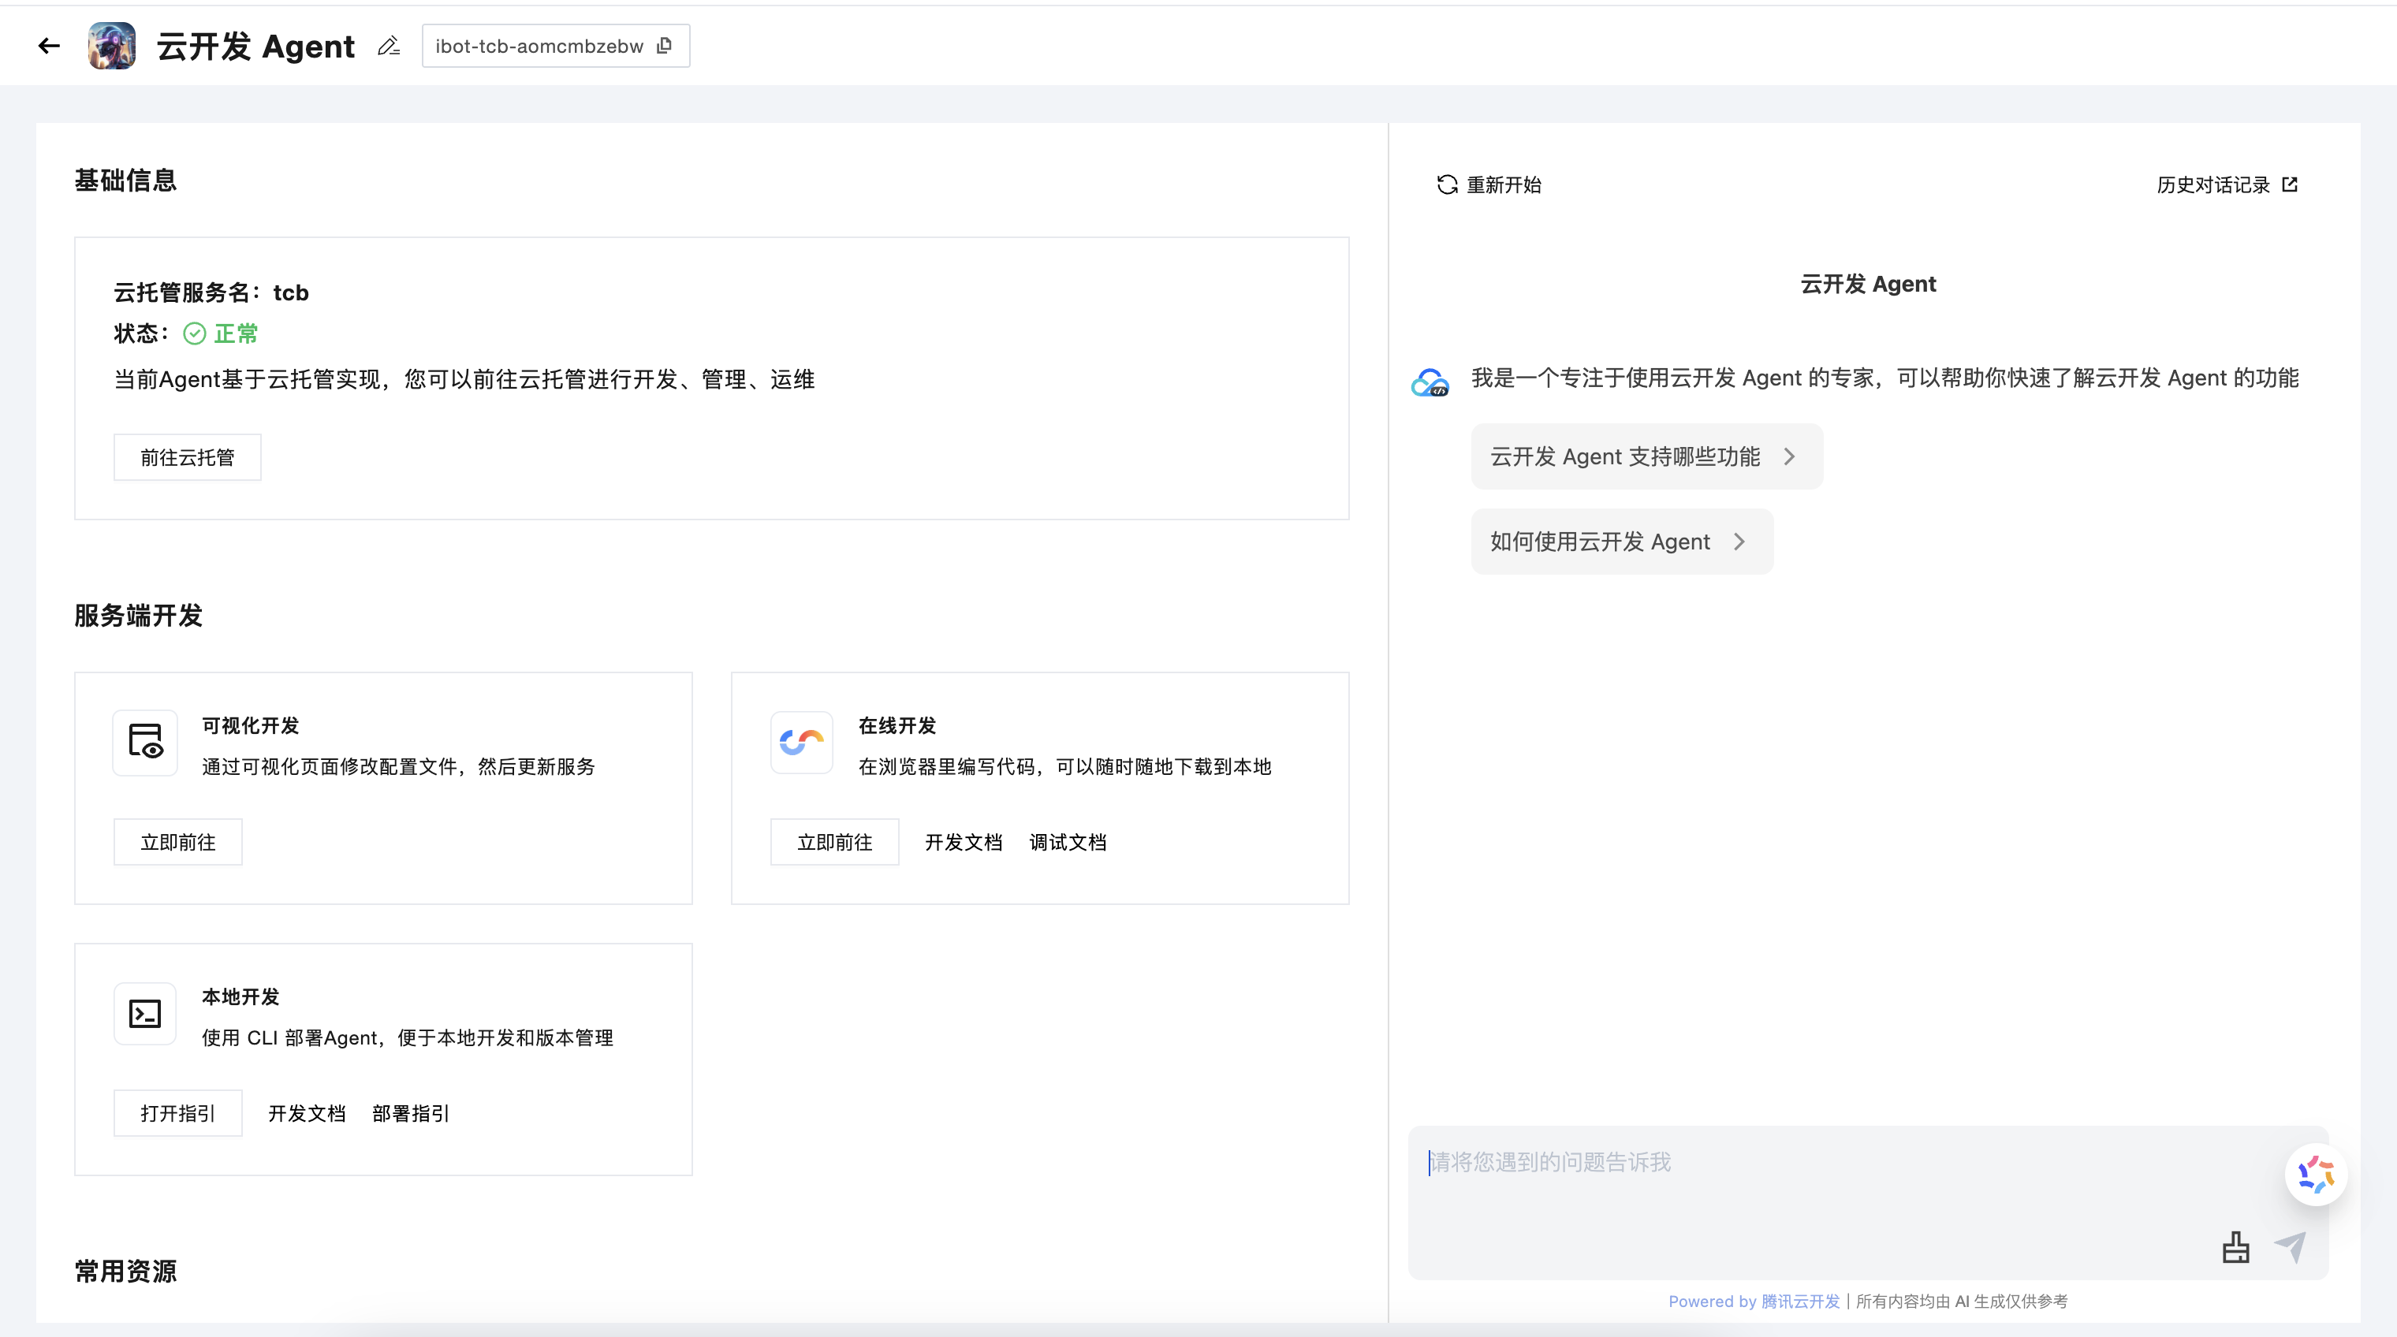Click the 云开发 Agent avatar image
The width and height of the screenshot is (2397, 1337).
click(x=112, y=46)
